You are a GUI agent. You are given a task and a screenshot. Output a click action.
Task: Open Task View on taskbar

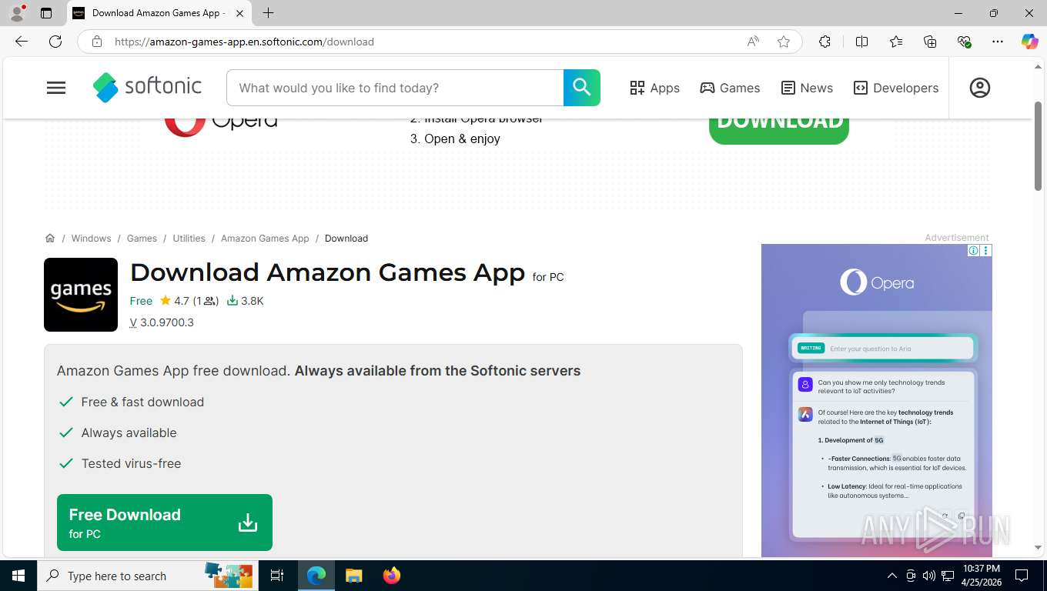click(x=277, y=576)
